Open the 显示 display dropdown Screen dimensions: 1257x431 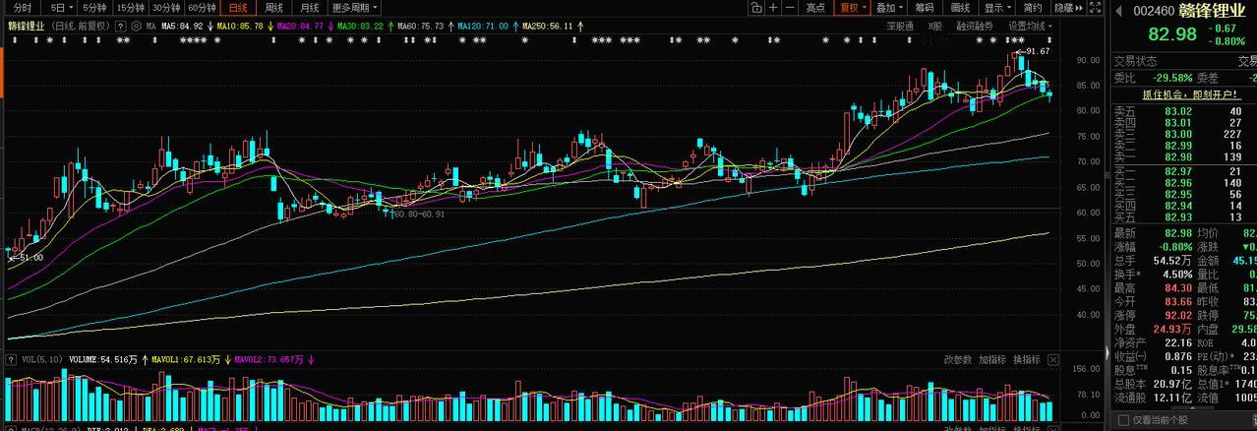click(x=996, y=7)
